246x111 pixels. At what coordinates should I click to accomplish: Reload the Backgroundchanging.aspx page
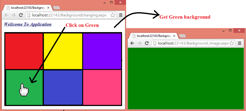pyautogui.click(x=21, y=15)
